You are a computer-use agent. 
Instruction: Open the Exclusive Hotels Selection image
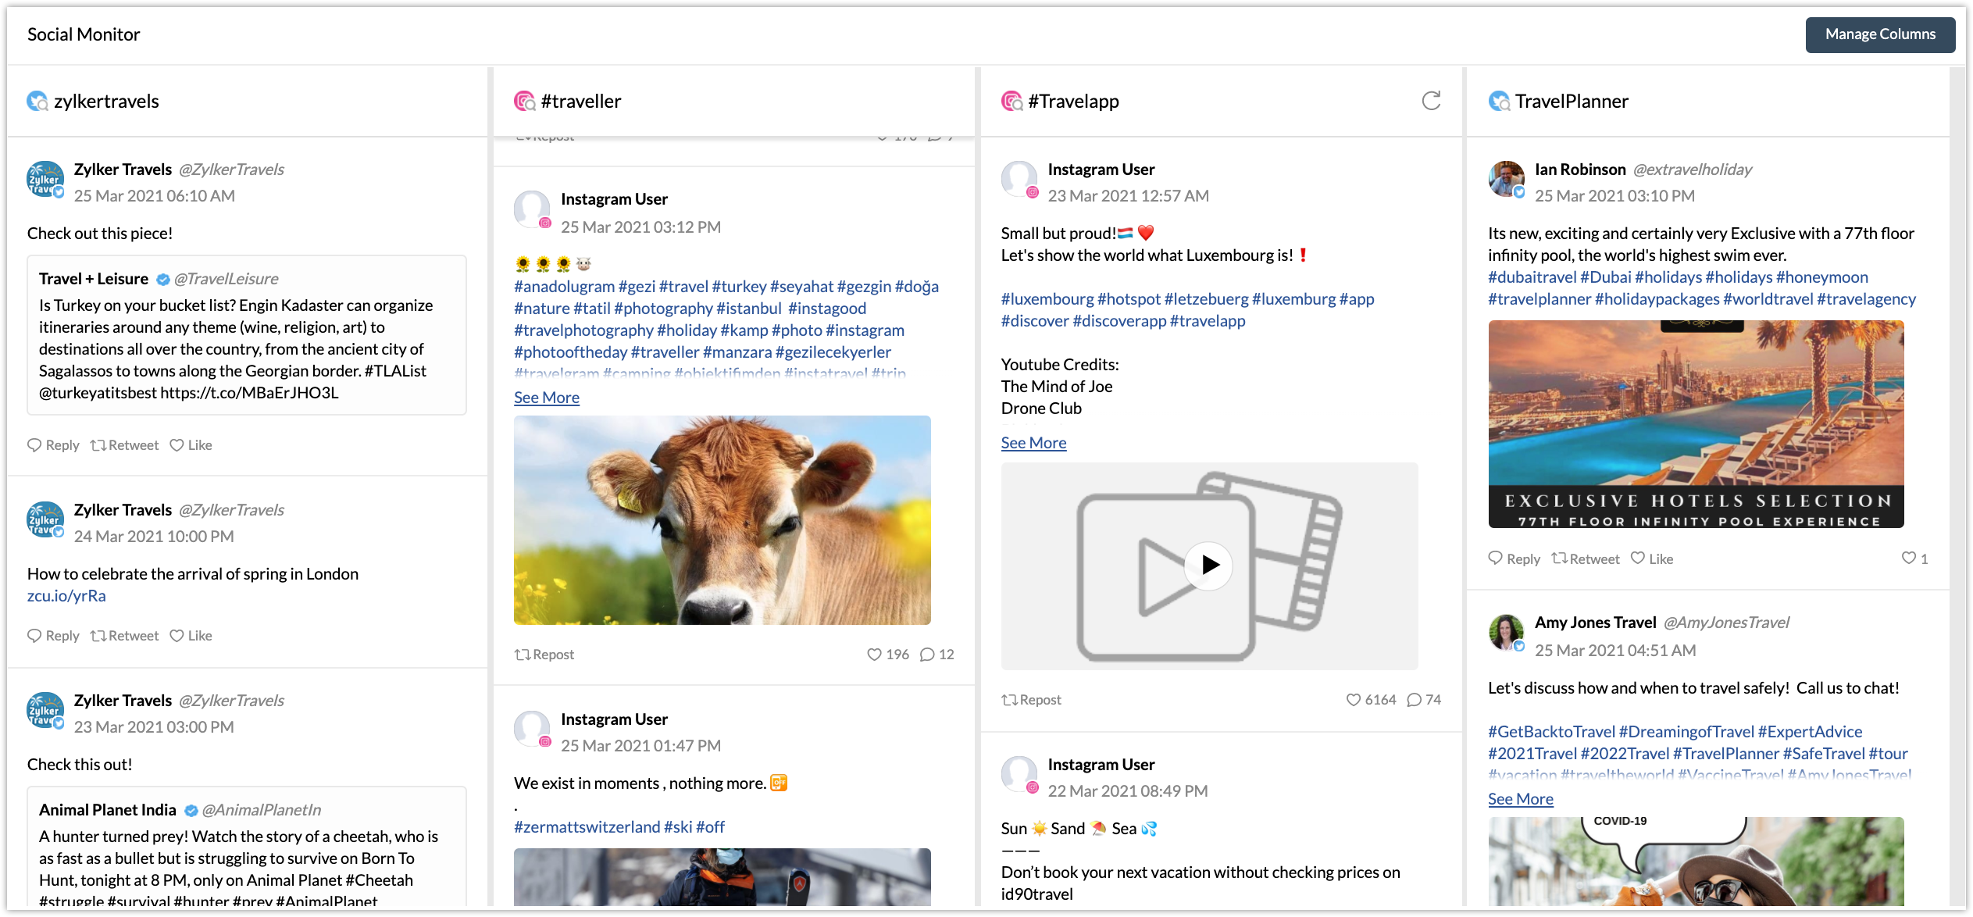[x=1696, y=424]
